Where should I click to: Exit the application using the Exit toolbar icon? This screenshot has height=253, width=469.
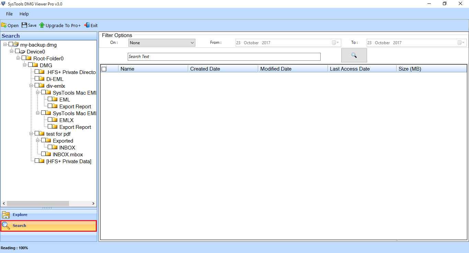pos(87,25)
